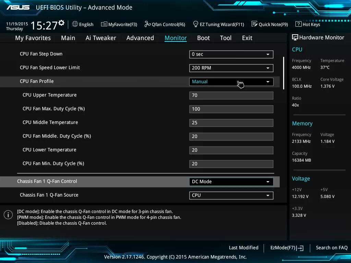Click the EZ Tuning Wizard(F11) label
This screenshot has width=351, height=263.
pos(222,24)
